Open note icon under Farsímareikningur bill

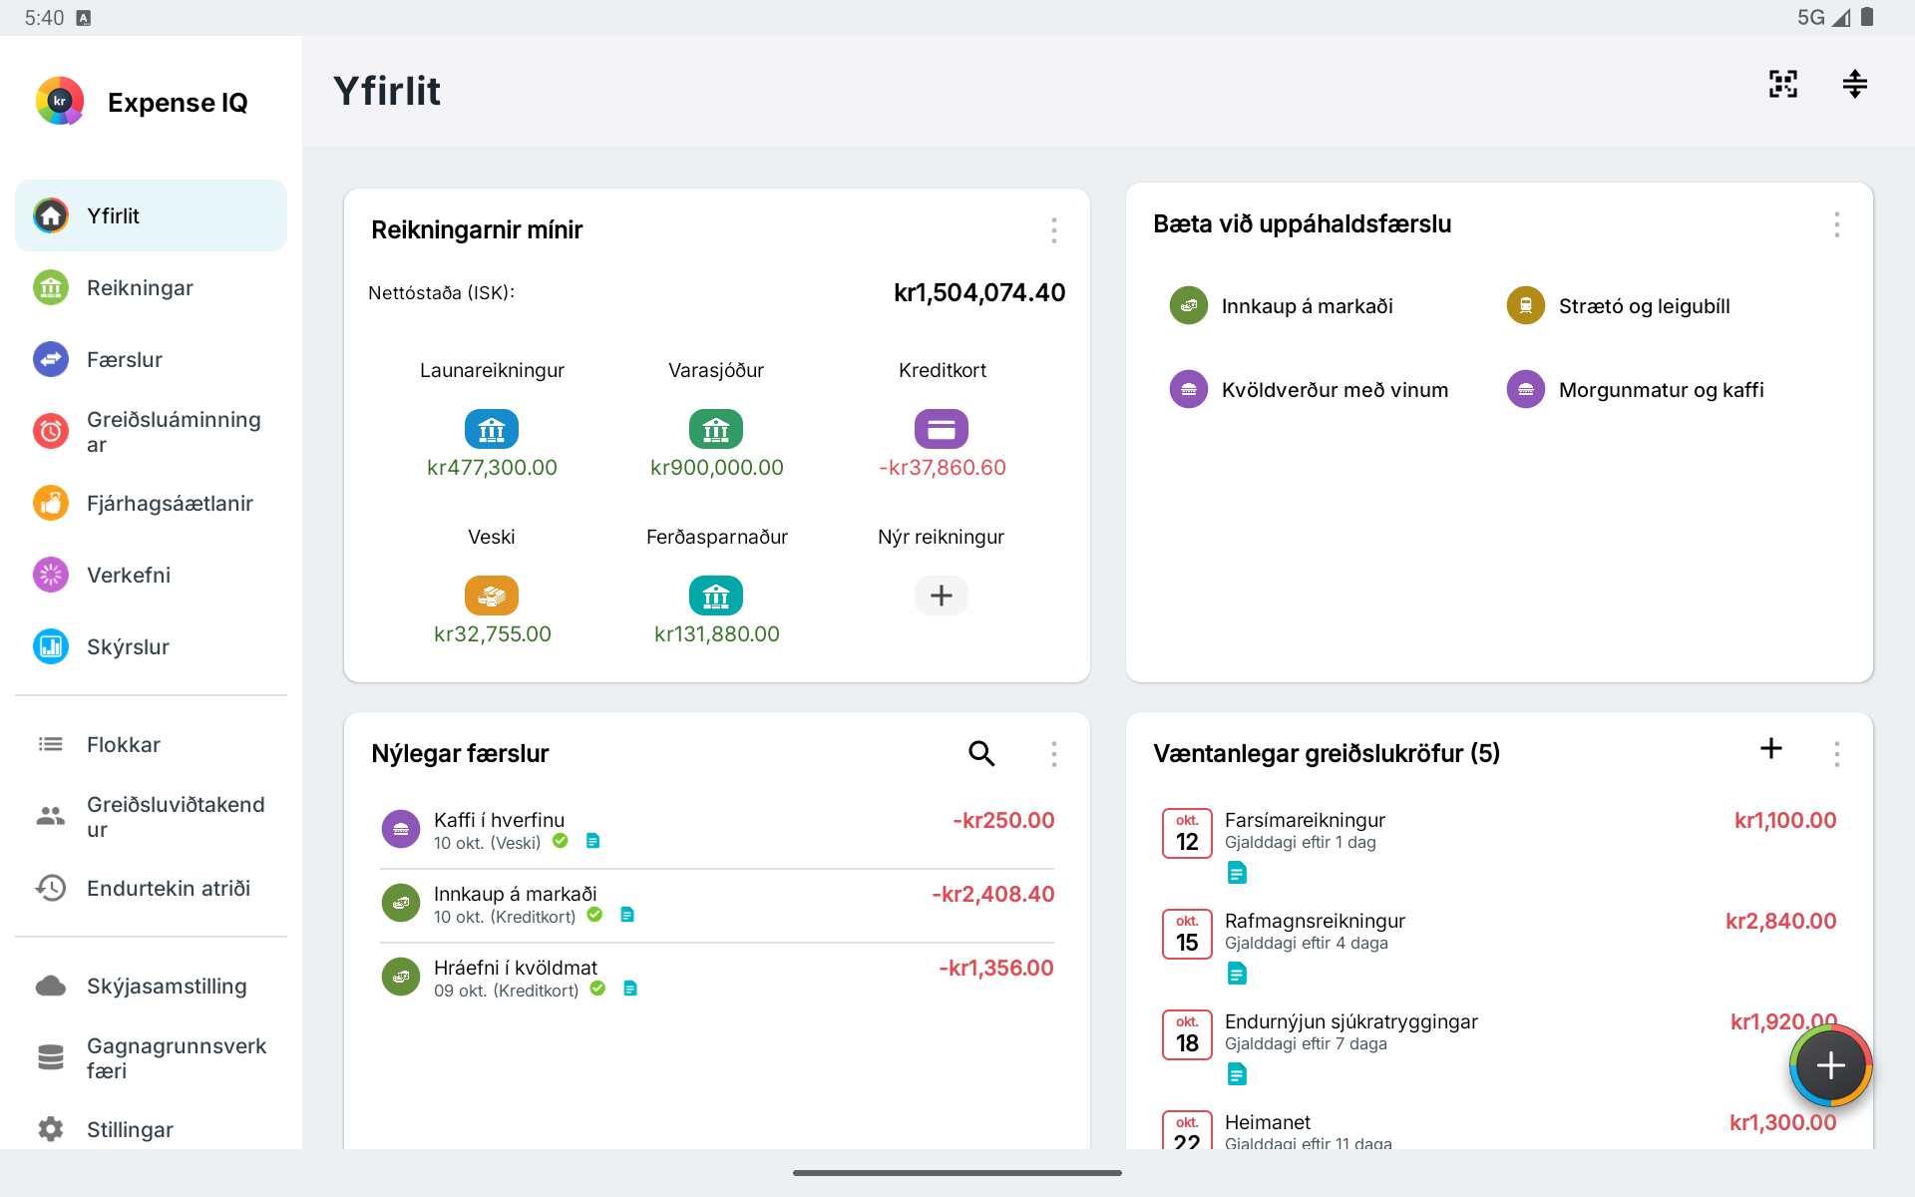tap(1237, 873)
